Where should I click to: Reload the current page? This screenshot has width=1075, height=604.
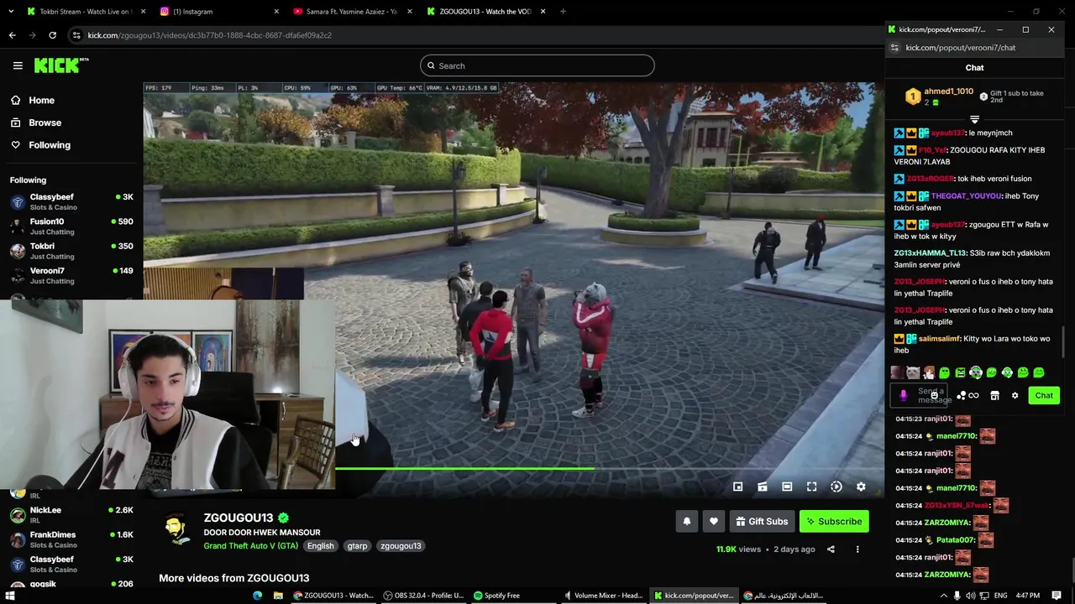coord(52,35)
